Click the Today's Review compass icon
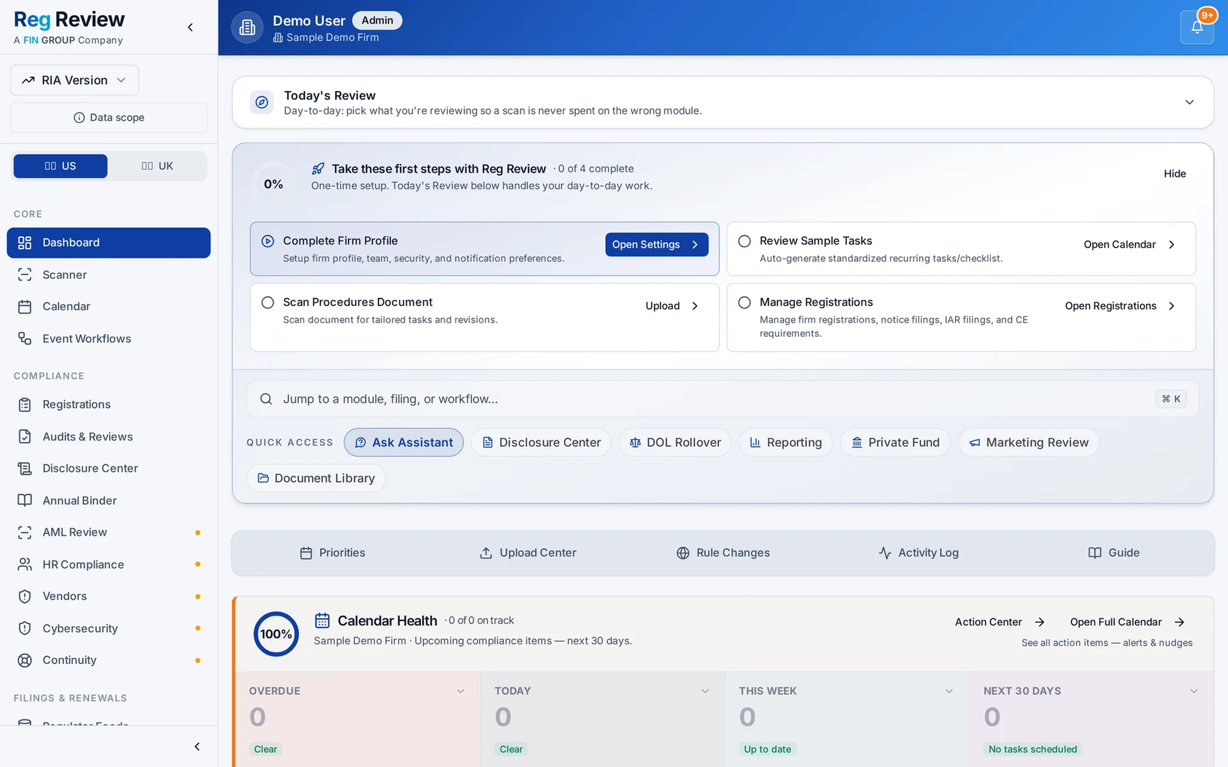This screenshot has height=767, width=1228. coord(262,102)
